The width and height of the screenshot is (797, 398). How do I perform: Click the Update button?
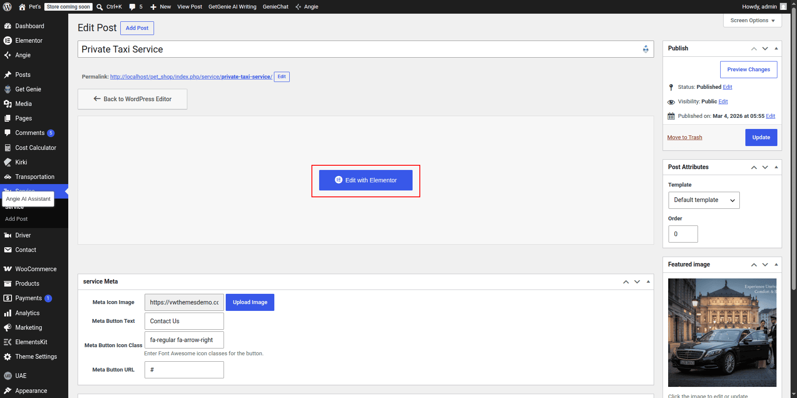tap(761, 138)
